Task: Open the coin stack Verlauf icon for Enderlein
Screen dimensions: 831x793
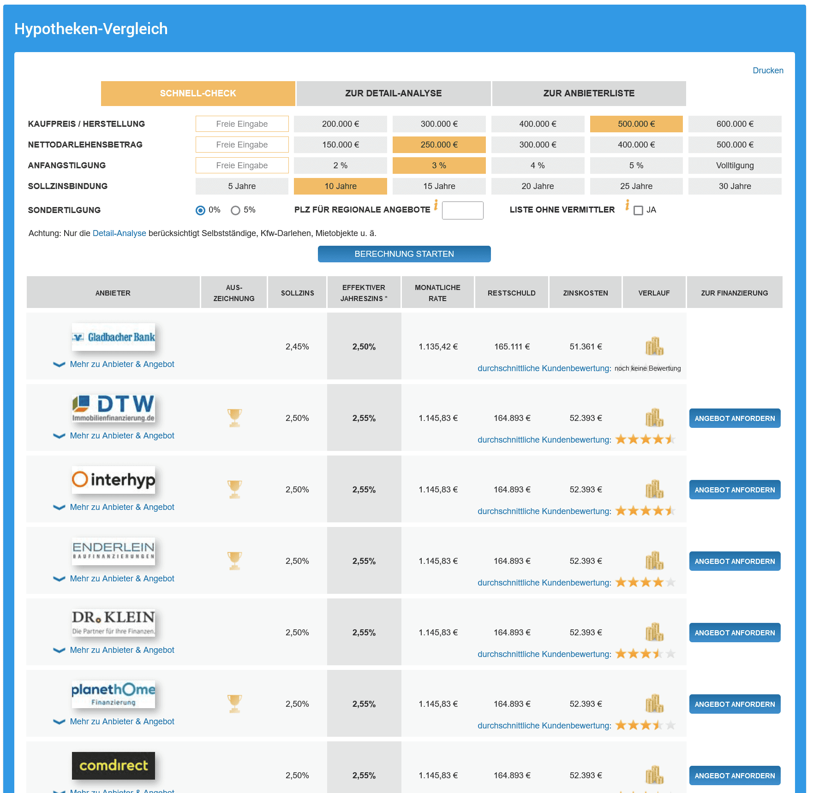Action: 654,561
